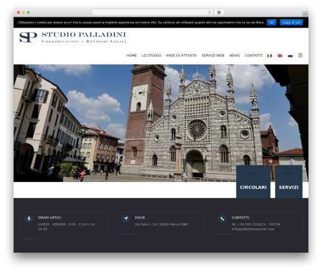Open the Servizi tile
The image size is (322, 272).
click(289, 181)
